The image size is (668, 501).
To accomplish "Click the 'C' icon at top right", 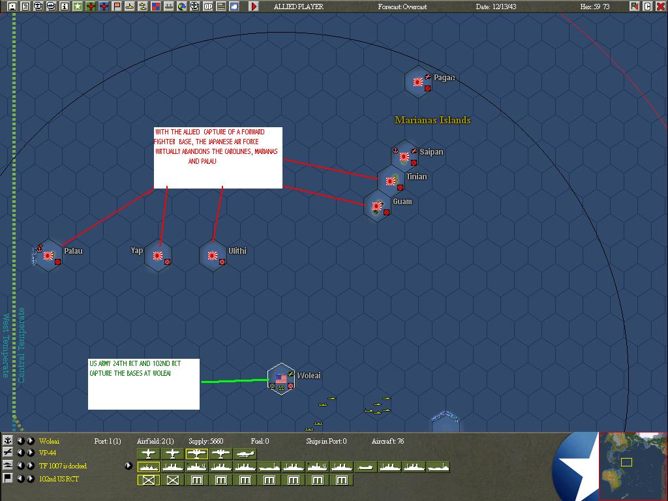I will coord(648,7).
